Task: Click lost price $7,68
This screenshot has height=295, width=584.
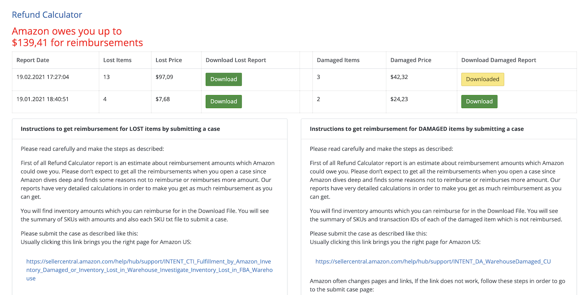Action: pyautogui.click(x=163, y=99)
